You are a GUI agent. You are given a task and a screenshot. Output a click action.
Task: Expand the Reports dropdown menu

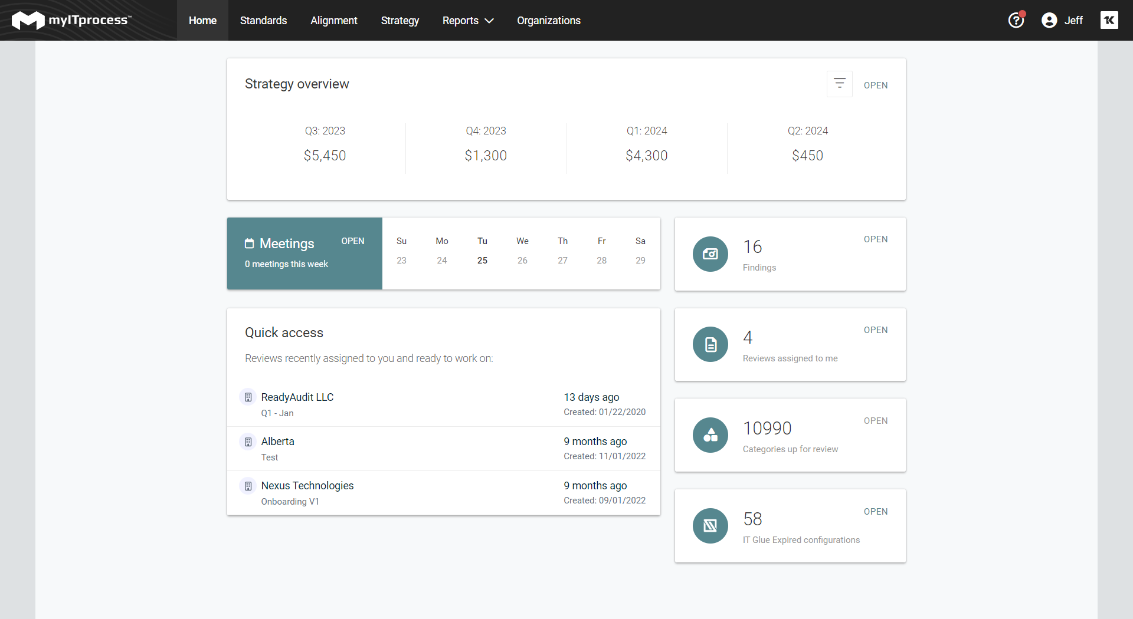pos(467,20)
